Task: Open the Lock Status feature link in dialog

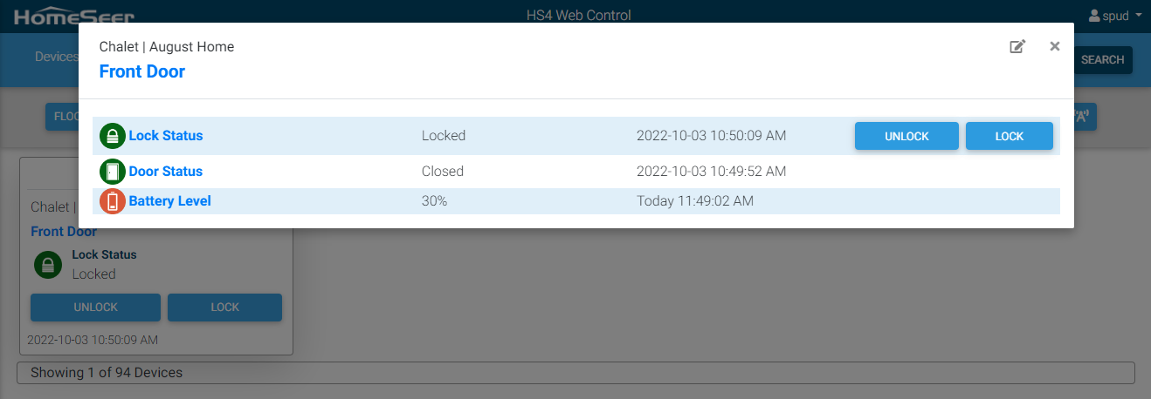Action: [166, 136]
